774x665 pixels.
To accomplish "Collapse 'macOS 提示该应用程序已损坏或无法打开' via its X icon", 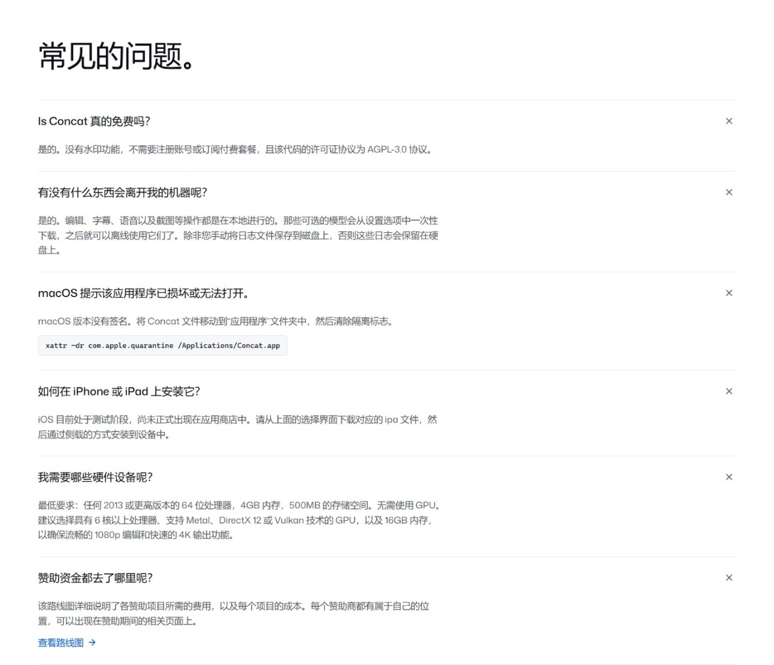I will tap(729, 293).
